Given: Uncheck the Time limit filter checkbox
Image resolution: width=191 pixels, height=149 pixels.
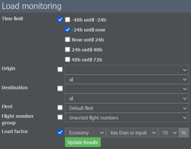Looking at the screenshot, I should point(60,20).
